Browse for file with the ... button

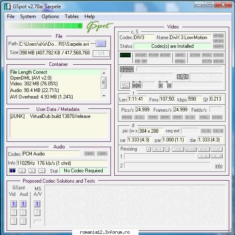tap(101, 44)
